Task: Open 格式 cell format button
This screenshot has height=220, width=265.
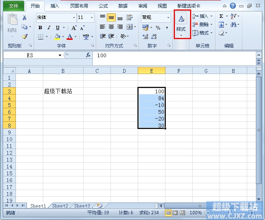Action: [203, 33]
